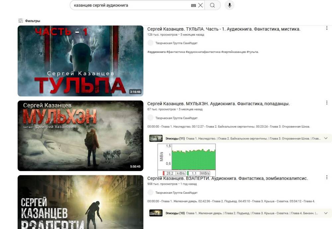The image size is (332, 229).
Task: Open more options menu for ТУЛЬПА video
Action: pyautogui.click(x=327, y=28)
